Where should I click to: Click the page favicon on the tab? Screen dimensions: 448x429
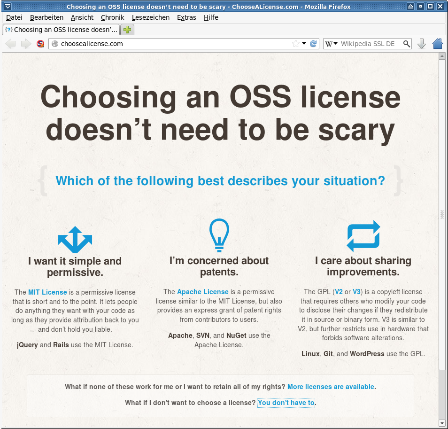(9, 30)
